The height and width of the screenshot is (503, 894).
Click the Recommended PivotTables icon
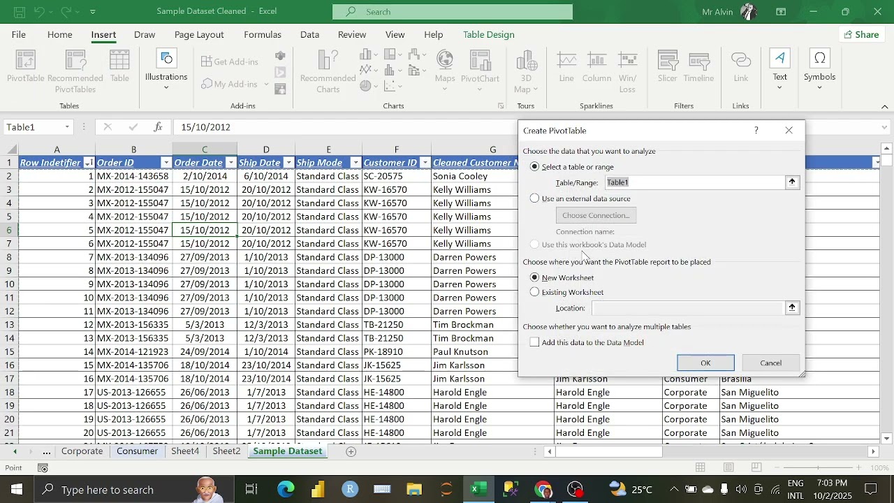click(75, 71)
